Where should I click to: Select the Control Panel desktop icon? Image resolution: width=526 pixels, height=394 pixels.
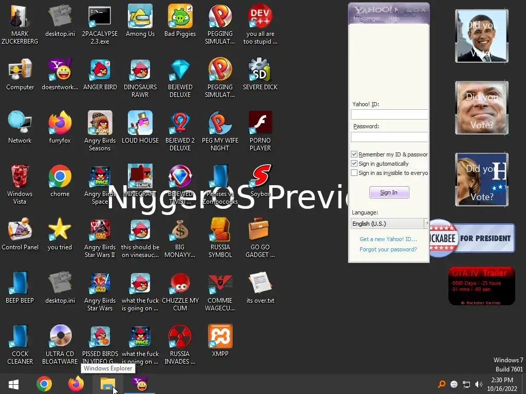[x=20, y=234]
